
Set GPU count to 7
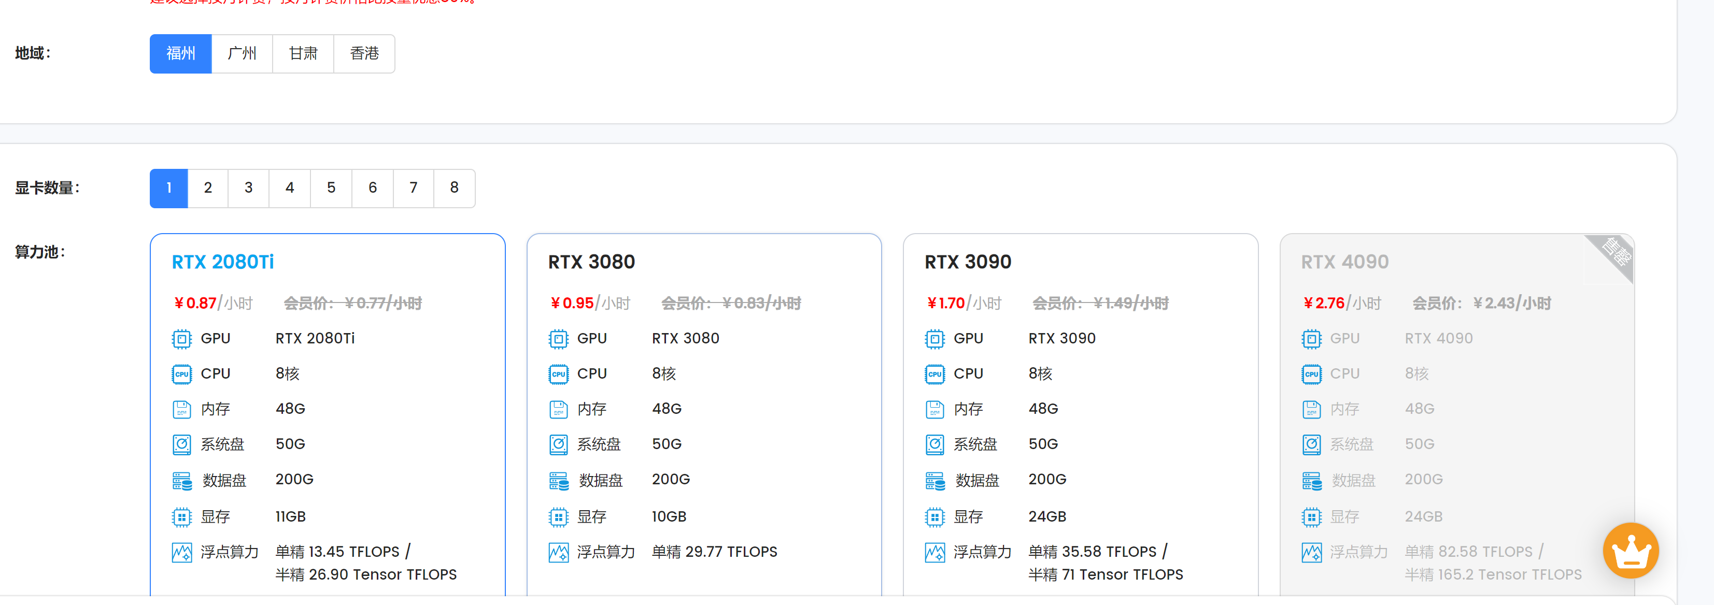[x=414, y=188]
